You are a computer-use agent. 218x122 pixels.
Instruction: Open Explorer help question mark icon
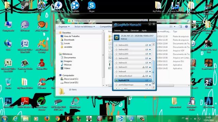click(186, 26)
